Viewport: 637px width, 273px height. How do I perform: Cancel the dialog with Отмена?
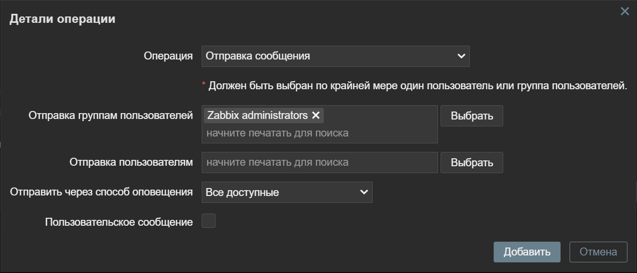(x=598, y=252)
